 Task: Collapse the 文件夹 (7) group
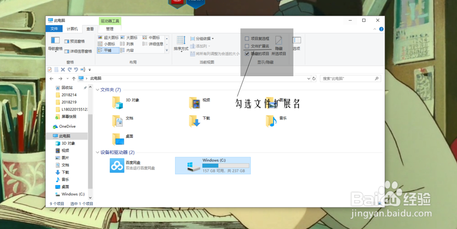point(97,90)
